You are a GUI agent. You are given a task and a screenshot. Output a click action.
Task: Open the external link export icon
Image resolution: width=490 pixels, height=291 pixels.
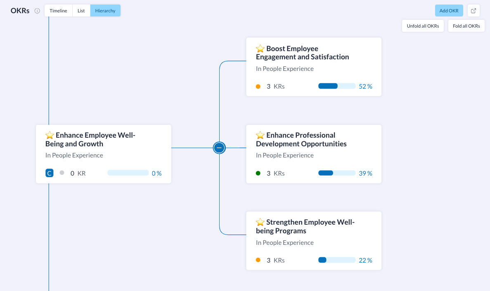click(473, 11)
